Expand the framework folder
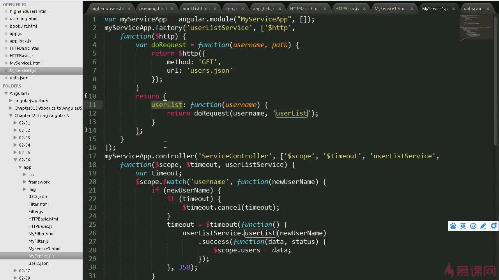499x280 pixels. tap(25, 182)
